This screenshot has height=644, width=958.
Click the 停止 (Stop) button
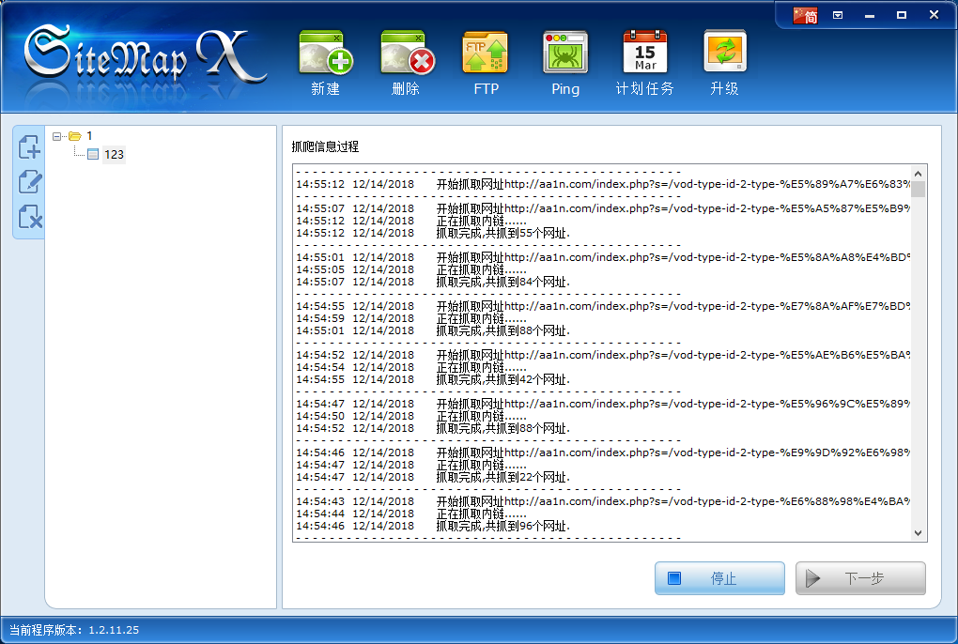pos(719,578)
